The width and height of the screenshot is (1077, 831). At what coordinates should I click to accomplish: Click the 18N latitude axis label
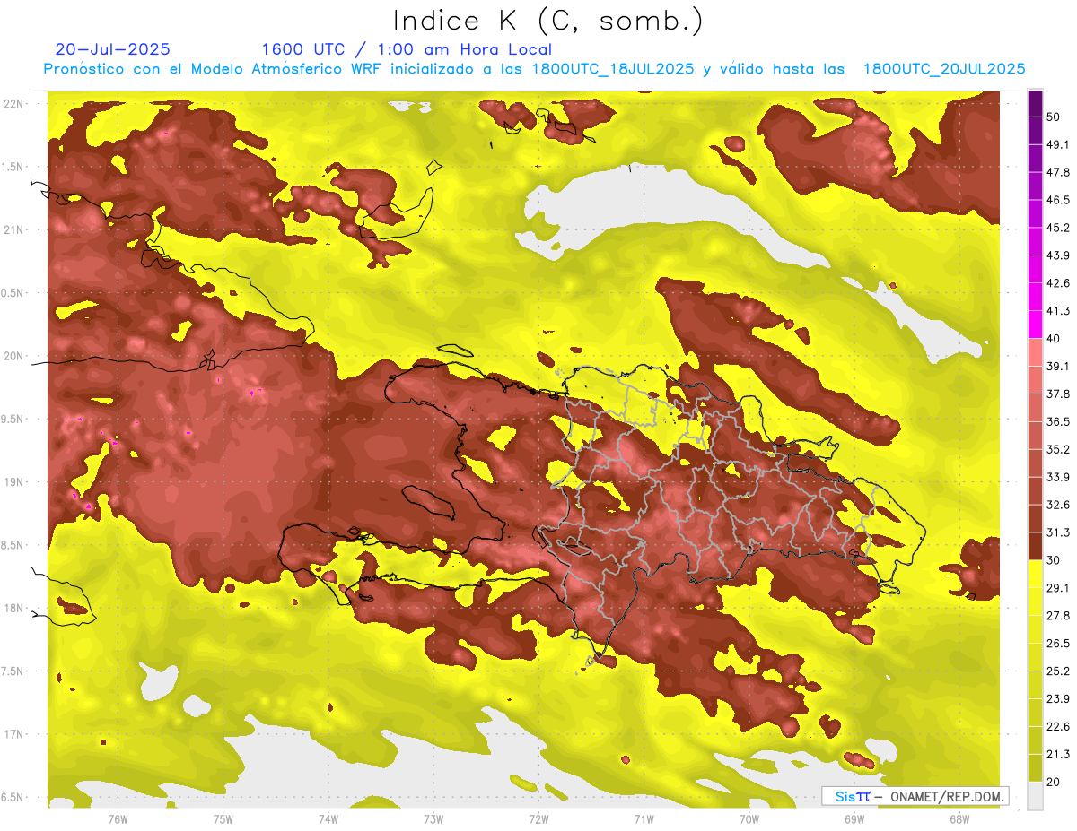pyautogui.click(x=13, y=608)
